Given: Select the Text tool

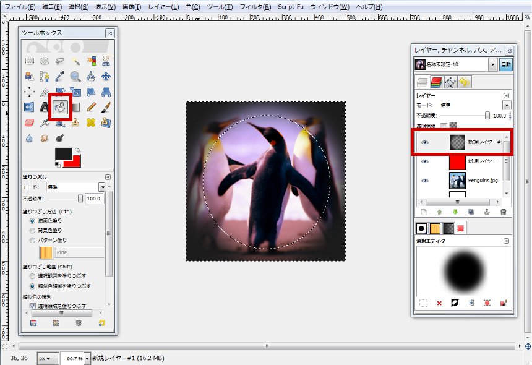Looking at the screenshot, I should 43,107.
